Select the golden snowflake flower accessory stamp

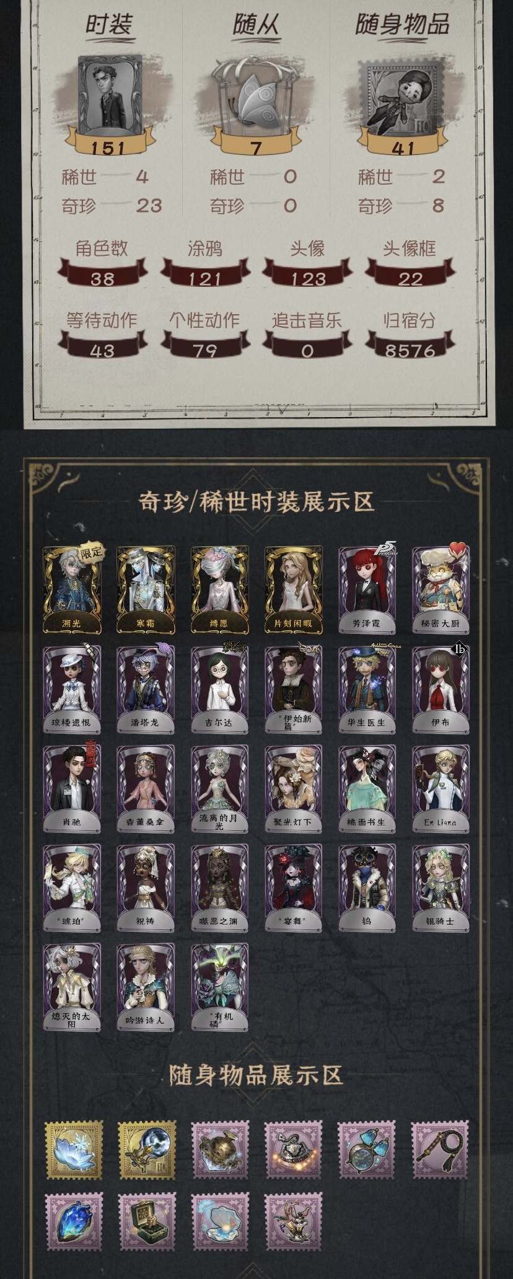[74, 1149]
